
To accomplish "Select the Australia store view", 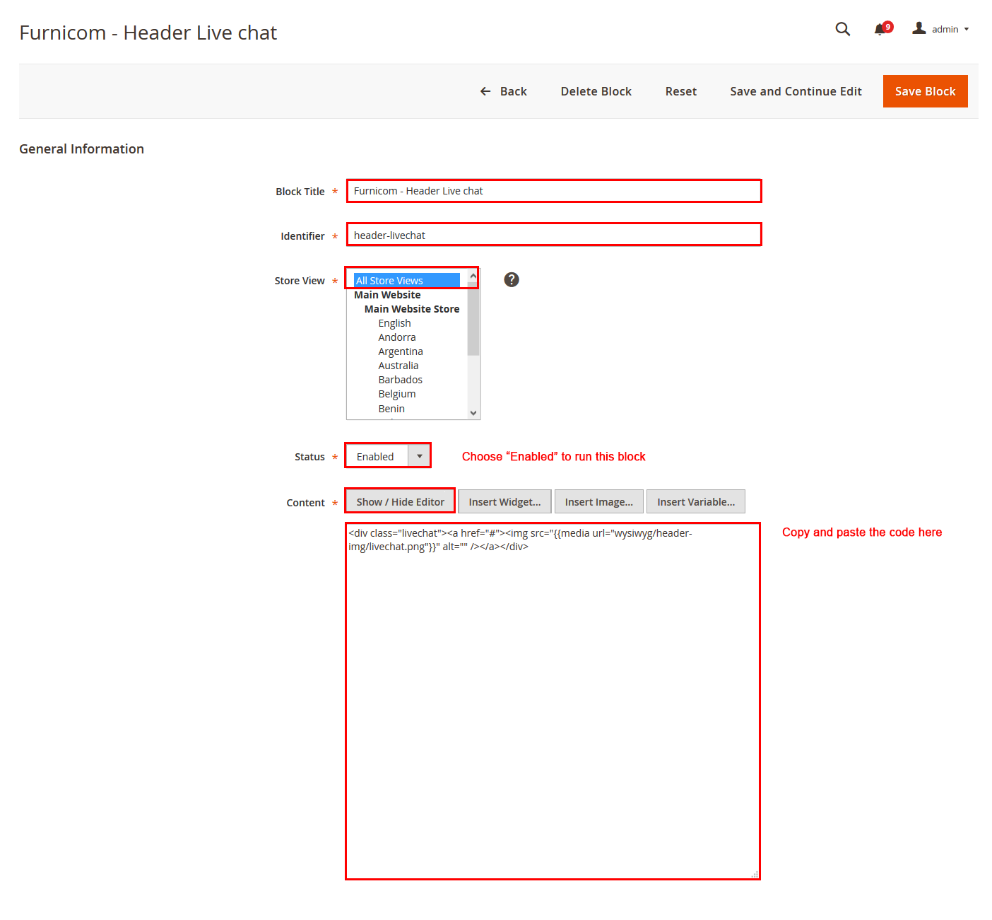I will pos(398,366).
